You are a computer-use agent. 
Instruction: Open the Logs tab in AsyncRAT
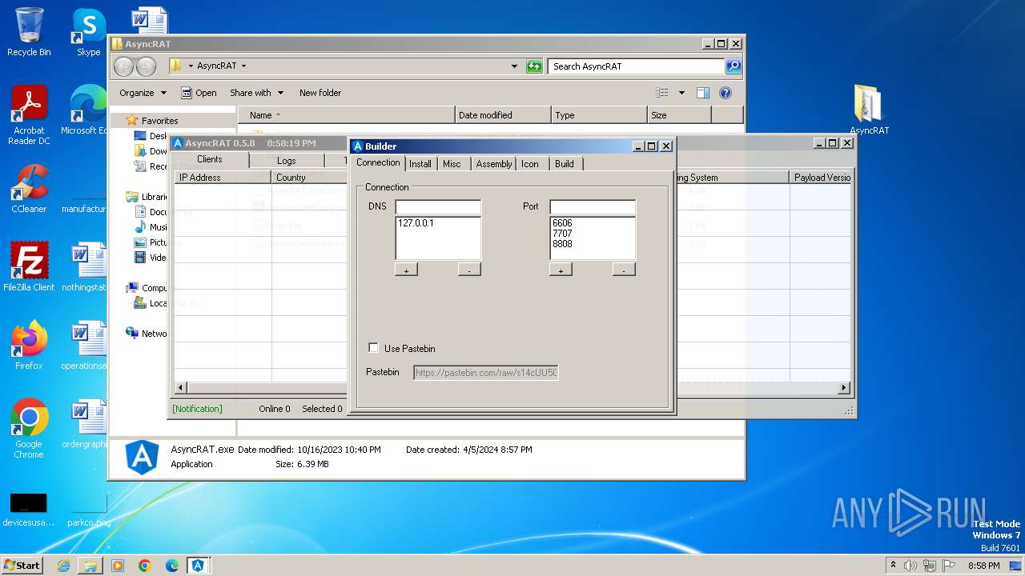[x=286, y=161]
